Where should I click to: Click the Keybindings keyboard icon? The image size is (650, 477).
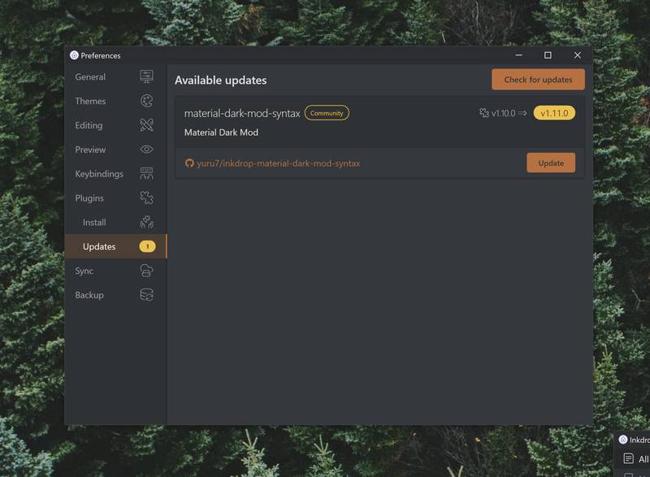click(145, 173)
